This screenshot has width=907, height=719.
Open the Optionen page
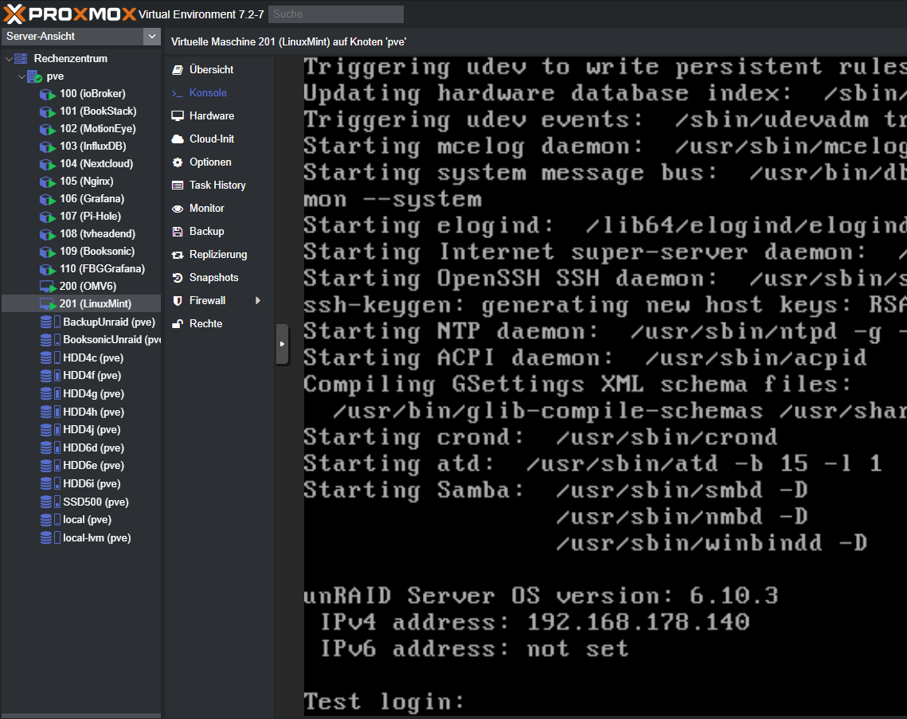[x=220, y=162]
